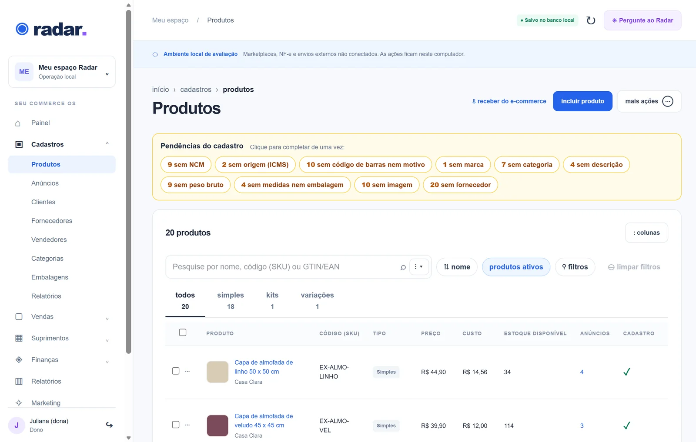
Task: Open the colunas column chooser
Action: [646, 233]
